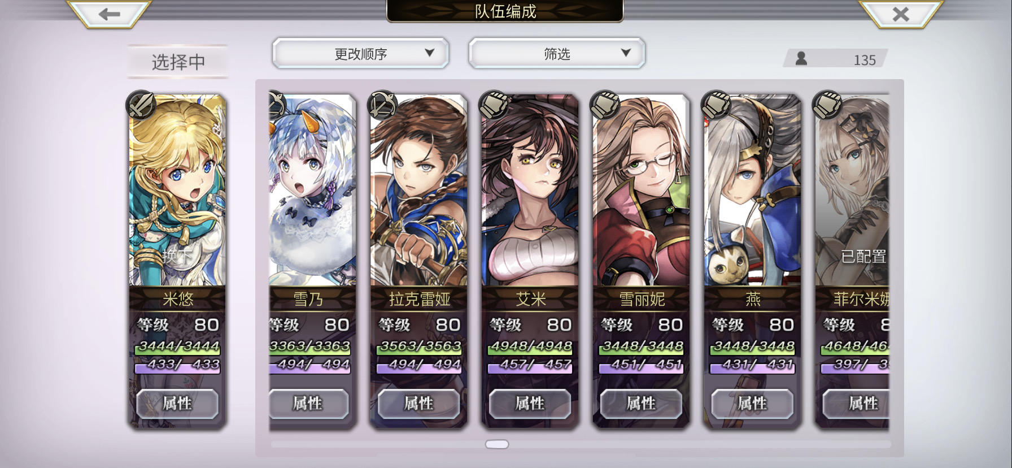Viewport: 1012px width, 468px height.
Task: Select the 雪乃 character card portrait
Action: point(312,190)
